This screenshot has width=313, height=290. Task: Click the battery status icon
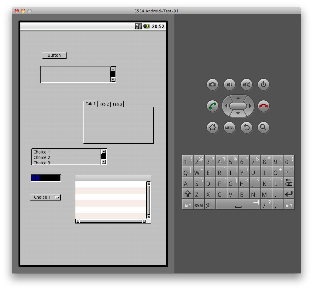146,26
